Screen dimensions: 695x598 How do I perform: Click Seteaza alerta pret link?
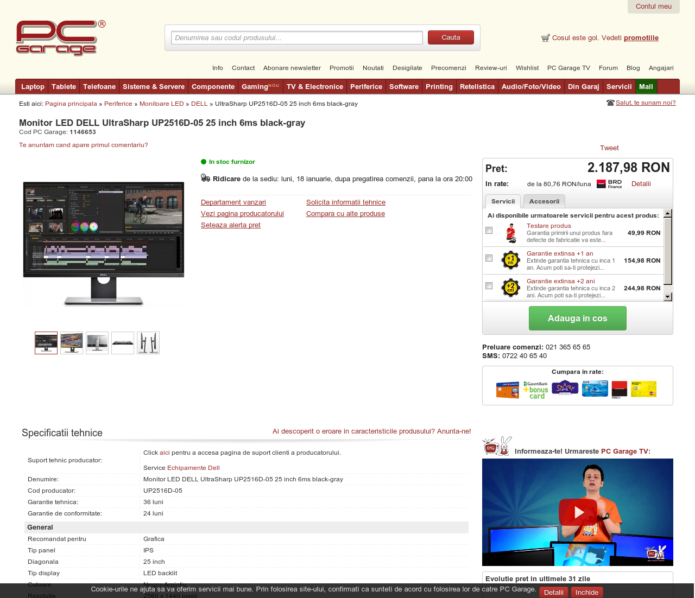pos(231,225)
